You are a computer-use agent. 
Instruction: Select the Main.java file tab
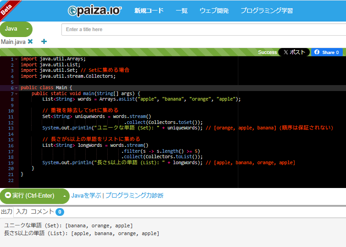point(13,42)
